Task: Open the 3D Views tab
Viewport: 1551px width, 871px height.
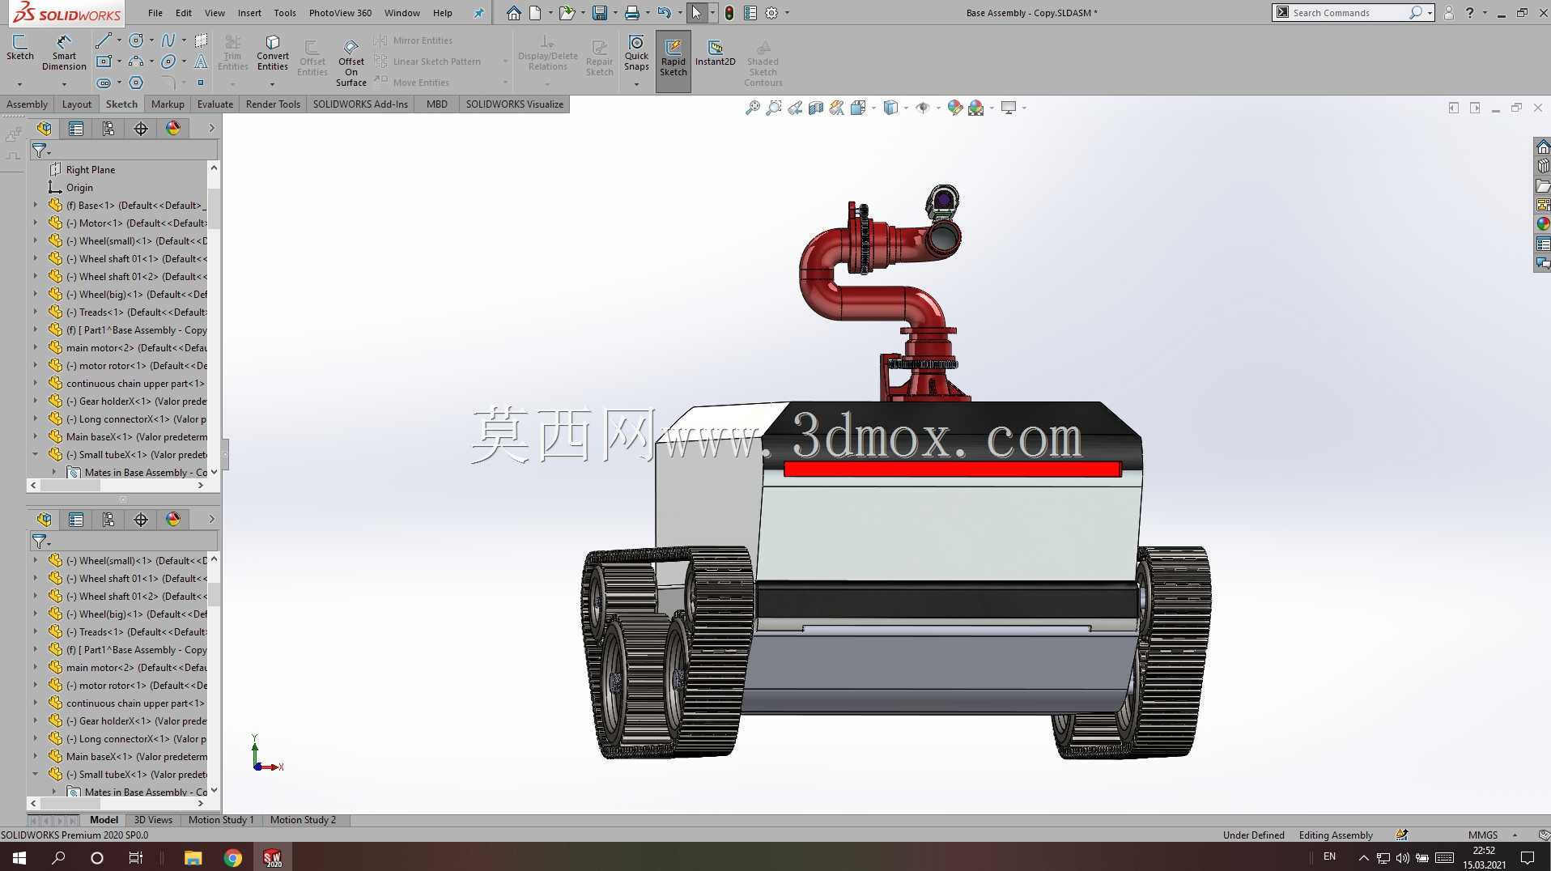Action: click(153, 820)
